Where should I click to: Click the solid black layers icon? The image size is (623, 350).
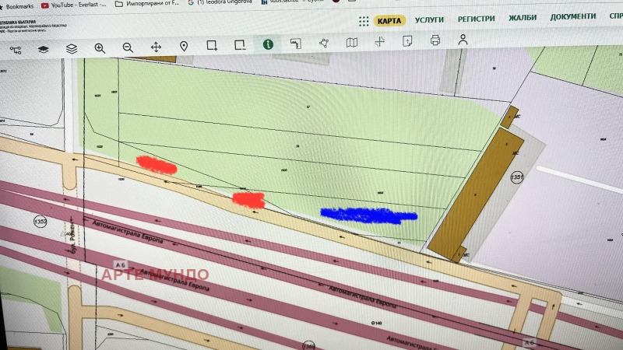(44, 49)
